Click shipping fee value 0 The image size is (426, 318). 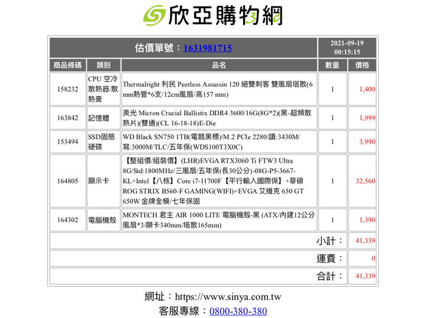373,258
